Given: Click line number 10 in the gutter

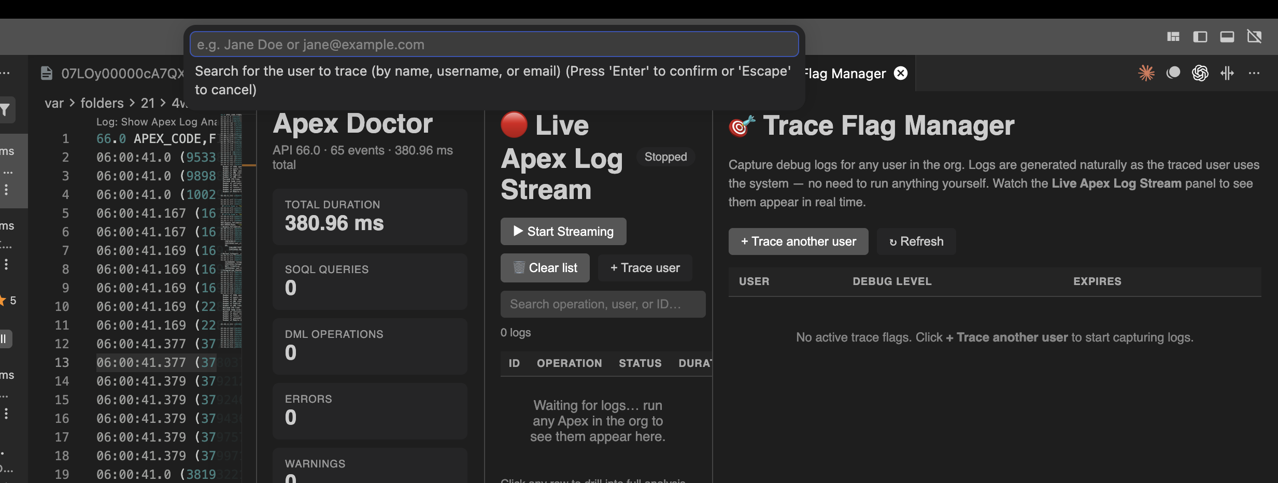Looking at the screenshot, I should click(62, 307).
